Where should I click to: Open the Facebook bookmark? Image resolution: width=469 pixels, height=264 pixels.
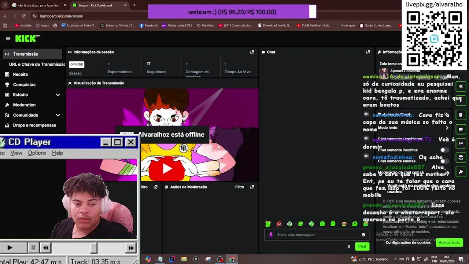148,25
